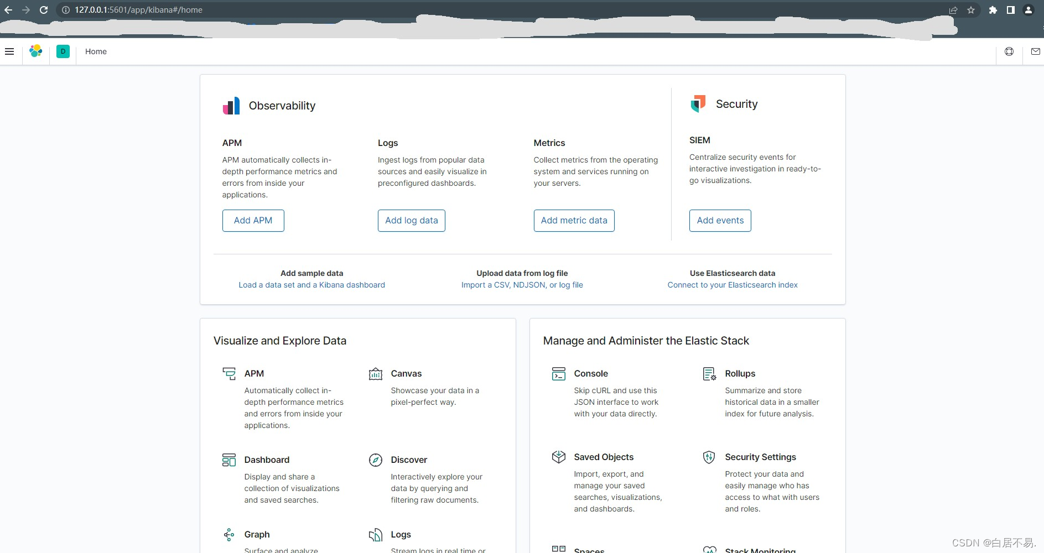Click 'Manage and Administer the Elastic Stack' heading
Viewport: 1044px width, 553px height.
pyautogui.click(x=646, y=341)
